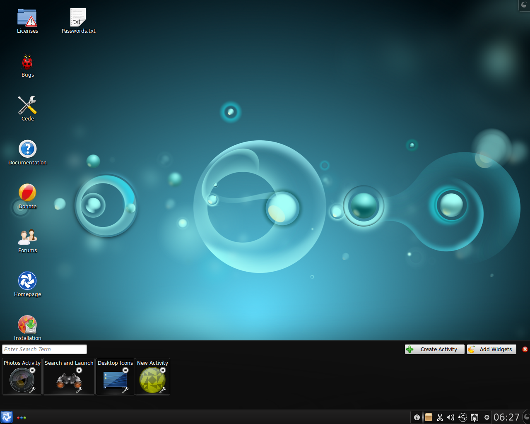Stop the Search and Launch activity
This screenshot has width=530, height=424.
(79, 370)
